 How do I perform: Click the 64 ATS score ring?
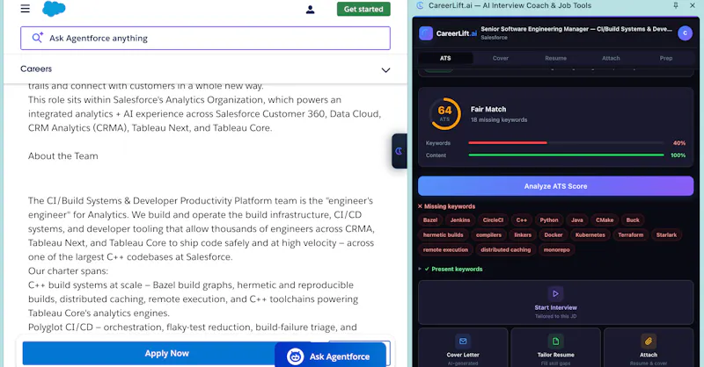[x=445, y=114]
